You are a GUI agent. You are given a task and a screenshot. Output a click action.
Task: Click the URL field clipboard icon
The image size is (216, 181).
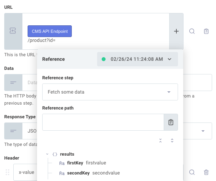(x=206, y=31)
